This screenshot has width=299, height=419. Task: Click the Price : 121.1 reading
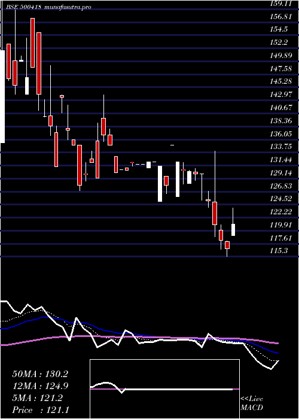[41, 410]
